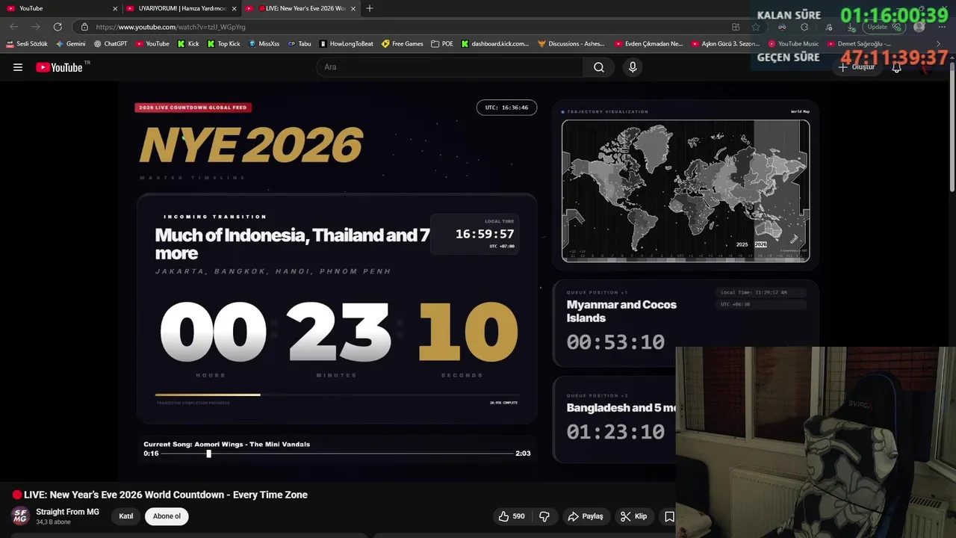Open the POE bookmarks folder
The width and height of the screenshot is (956, 538).
pos(441,44)
